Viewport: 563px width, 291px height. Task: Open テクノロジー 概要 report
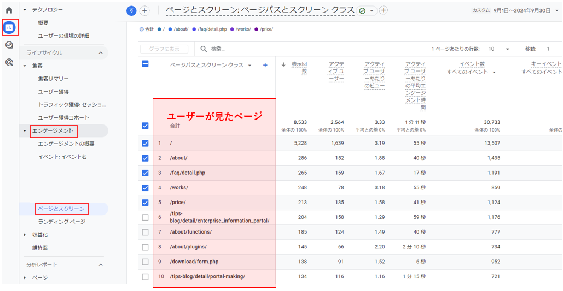(43, 22)
